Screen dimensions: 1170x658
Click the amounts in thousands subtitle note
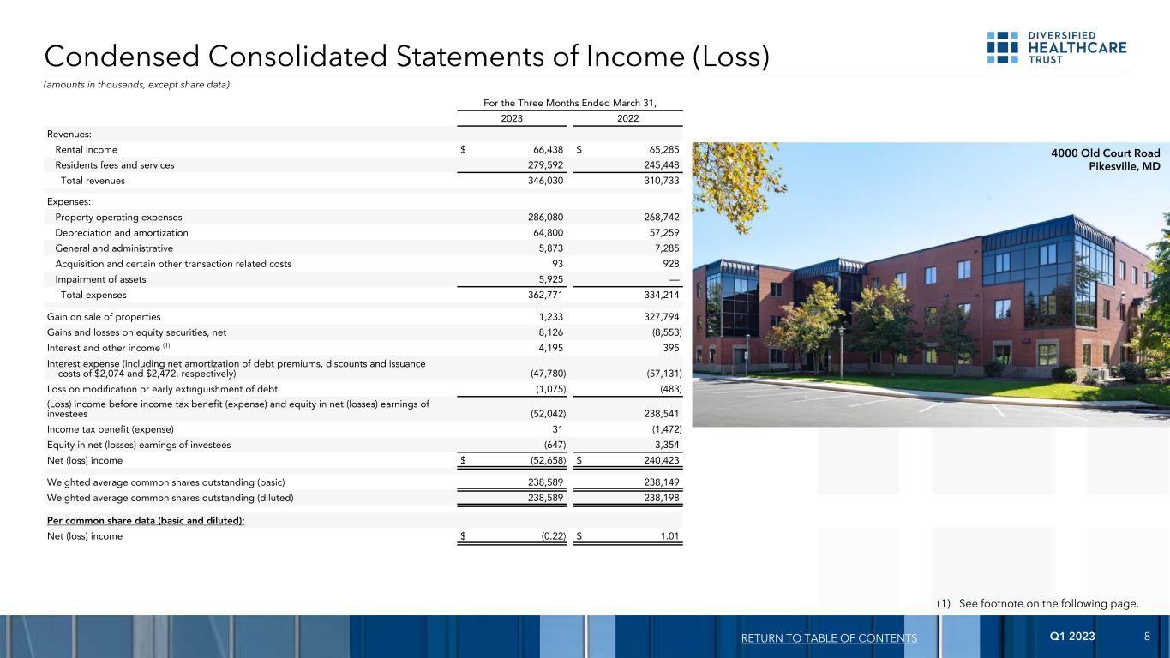tap(137, 83)
